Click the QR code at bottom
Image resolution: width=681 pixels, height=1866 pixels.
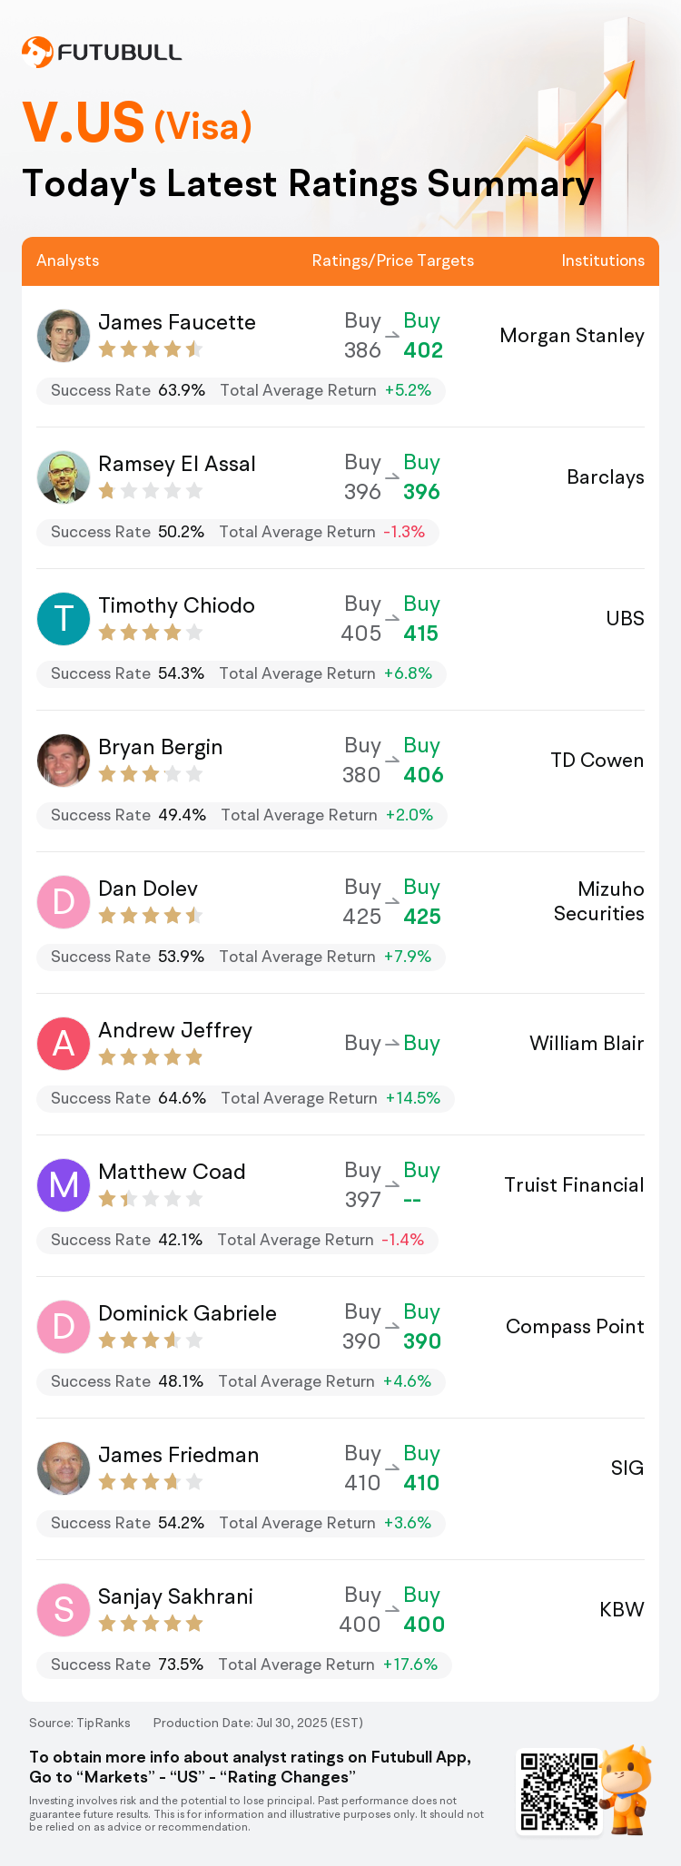[x=558, y=1792]
